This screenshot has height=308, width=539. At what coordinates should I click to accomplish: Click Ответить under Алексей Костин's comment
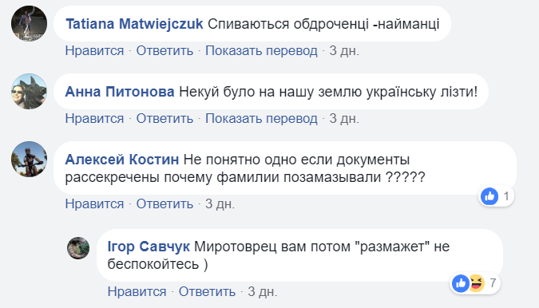[164, 204]
